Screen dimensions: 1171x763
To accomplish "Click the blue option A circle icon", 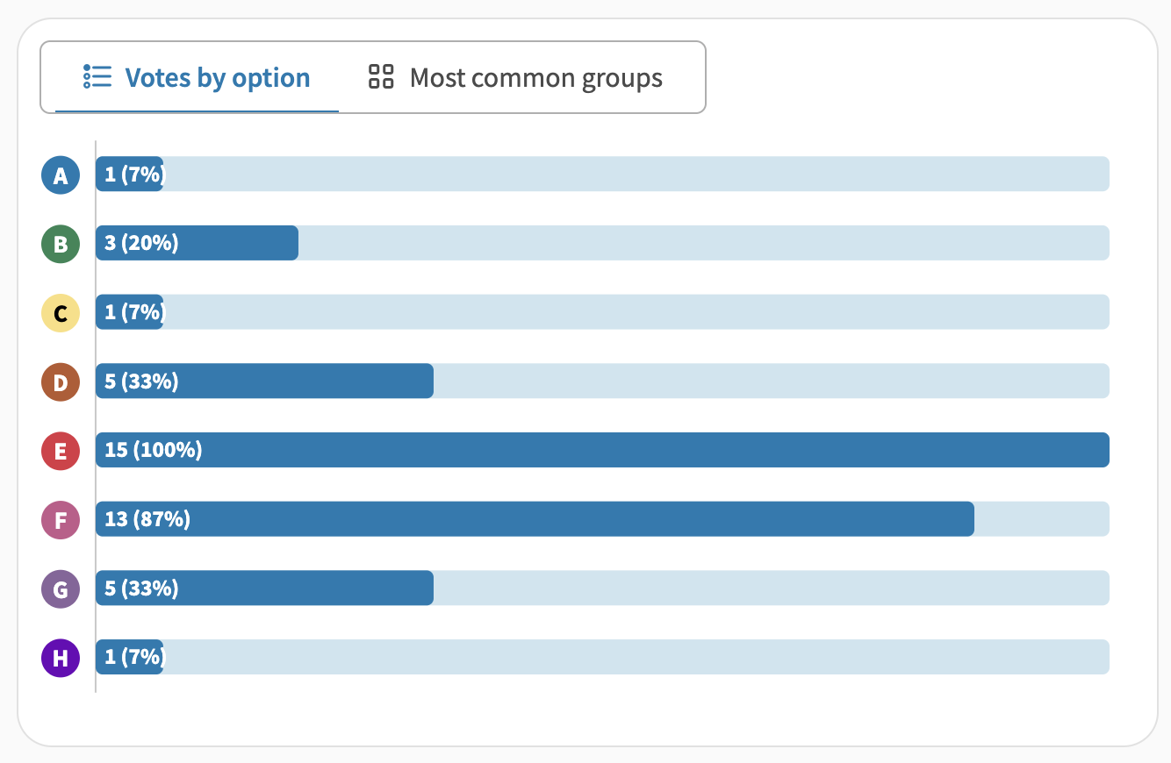I will 61,175.
